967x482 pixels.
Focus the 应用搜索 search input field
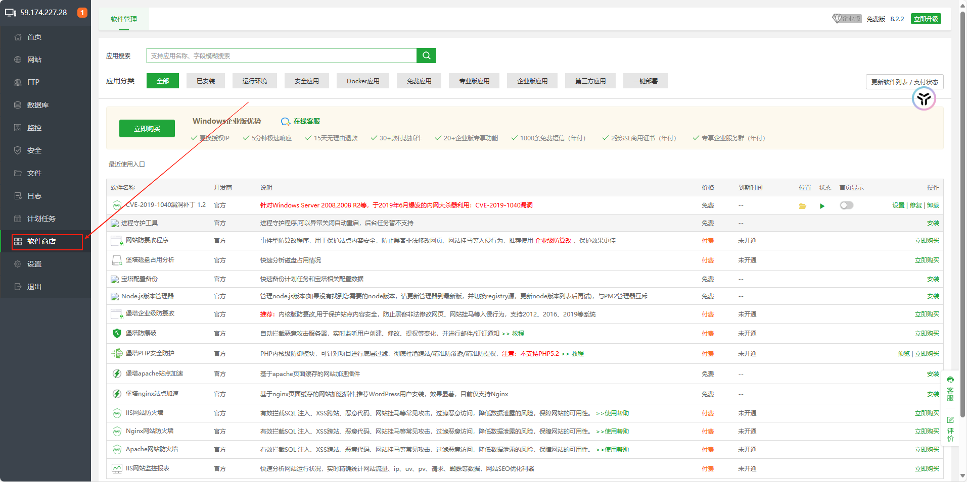pos(281,56)
